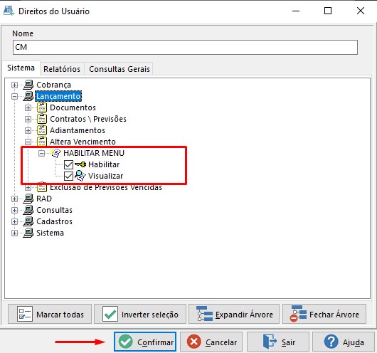Select the Adiantamentos tree label
The width and height of the screenshot is (377, 353).
click(x=78, y=130)
